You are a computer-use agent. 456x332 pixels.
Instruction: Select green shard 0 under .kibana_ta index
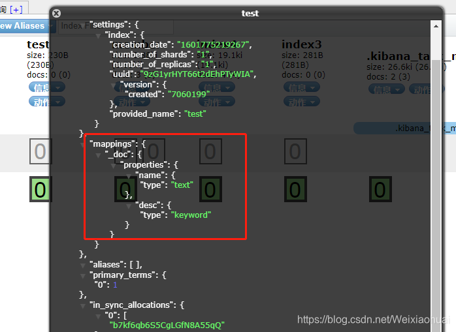pos(380,189)
